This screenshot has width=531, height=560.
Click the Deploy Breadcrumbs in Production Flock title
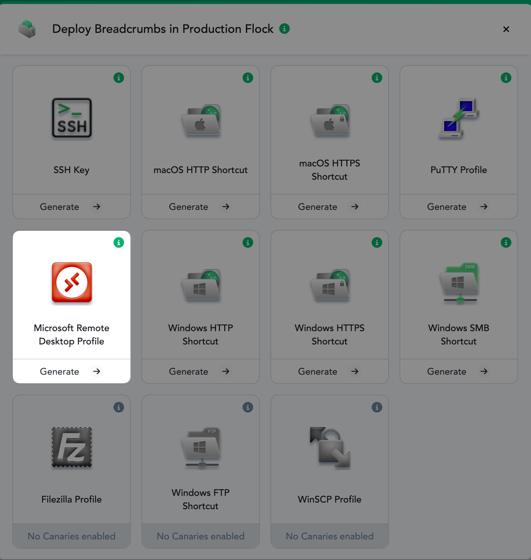tap(163, 29)
